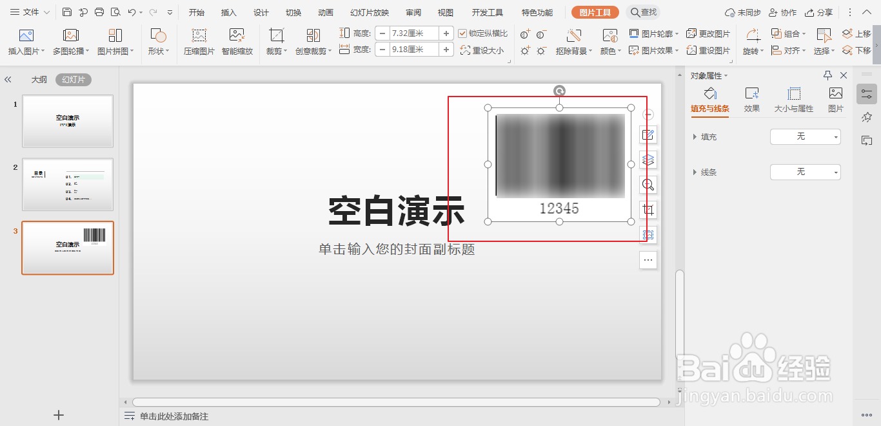
Task: Expand the Line (线条) section triangle
Action: point(695,172)
